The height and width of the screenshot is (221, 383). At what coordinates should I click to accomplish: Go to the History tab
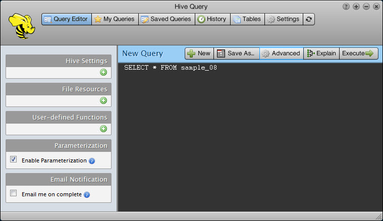tap(211, 19)
